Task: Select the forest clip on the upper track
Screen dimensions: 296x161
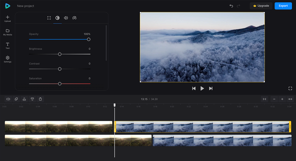Action: click(58, 127)
